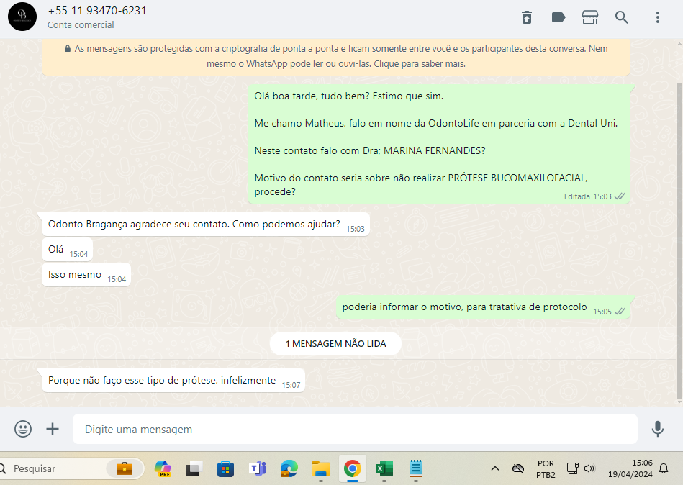Click the '1 MENSAGEM NÃO LIDA' pill

[x=335, y=343]
